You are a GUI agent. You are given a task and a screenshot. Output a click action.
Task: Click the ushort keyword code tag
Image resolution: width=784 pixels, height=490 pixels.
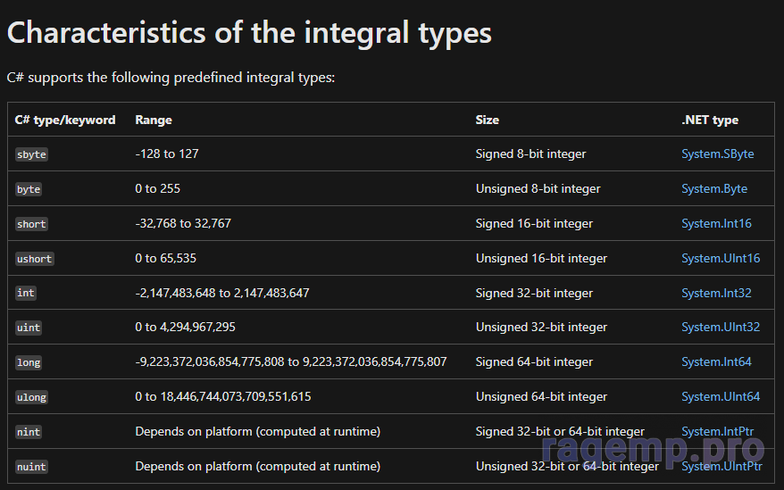(x=35, y=259)
